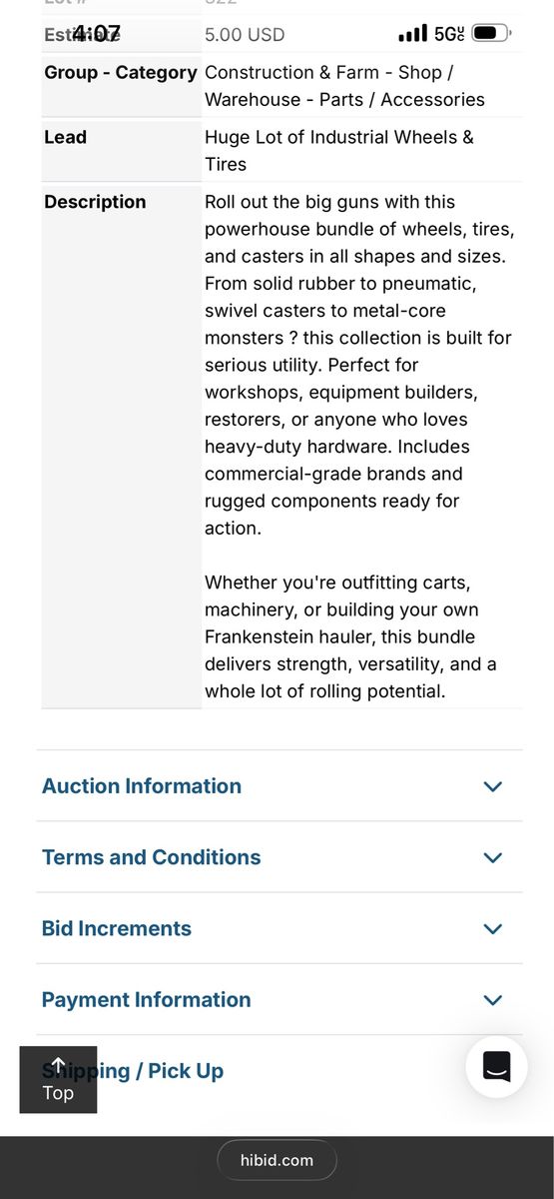Open the Terms and Conditions section
Viewport: 554px width, 1199px height.
[279, 857]
